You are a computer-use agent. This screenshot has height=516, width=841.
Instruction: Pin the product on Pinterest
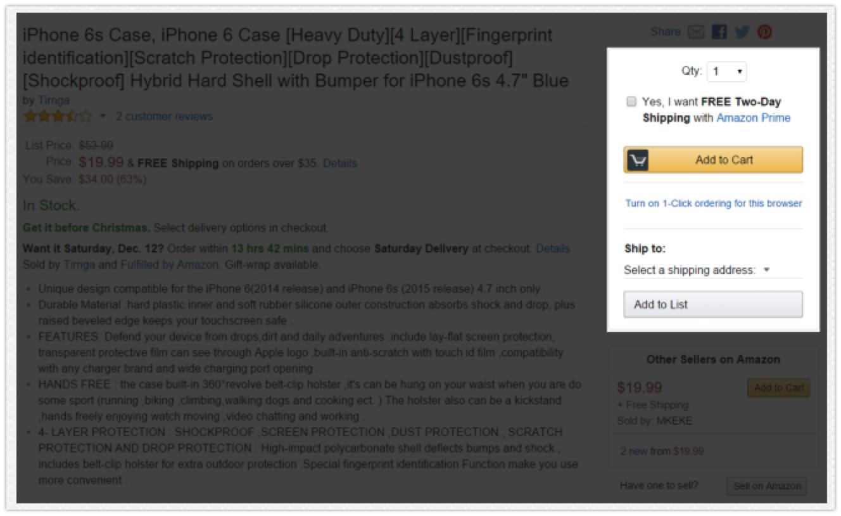point(764,32)
